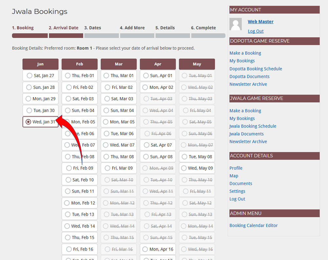Choose Mon, Apr 16 radio option
Viewport: 328px width, 260px height.
click(145, 249)
